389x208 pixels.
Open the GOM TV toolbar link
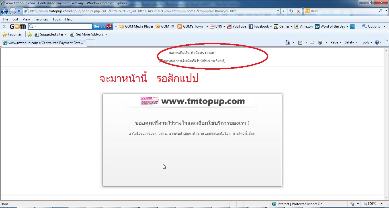(165, 26)
